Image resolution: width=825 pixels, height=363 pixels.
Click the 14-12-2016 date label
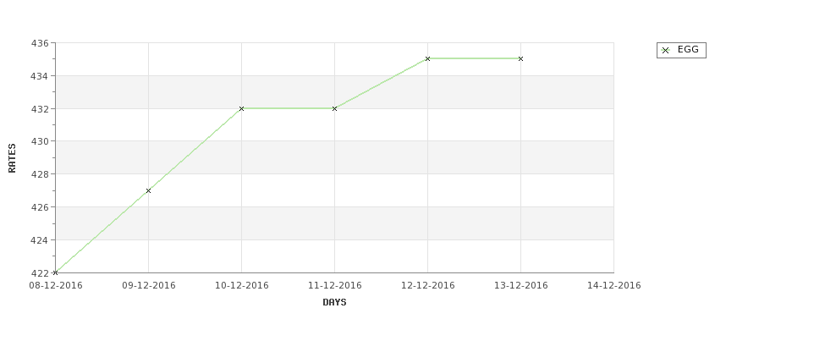pyautogui.click(x=614, y=285)
